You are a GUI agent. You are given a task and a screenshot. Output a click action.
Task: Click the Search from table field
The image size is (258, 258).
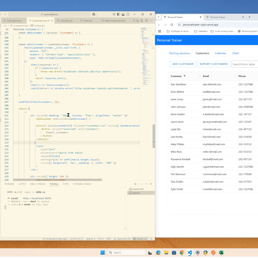244,64
